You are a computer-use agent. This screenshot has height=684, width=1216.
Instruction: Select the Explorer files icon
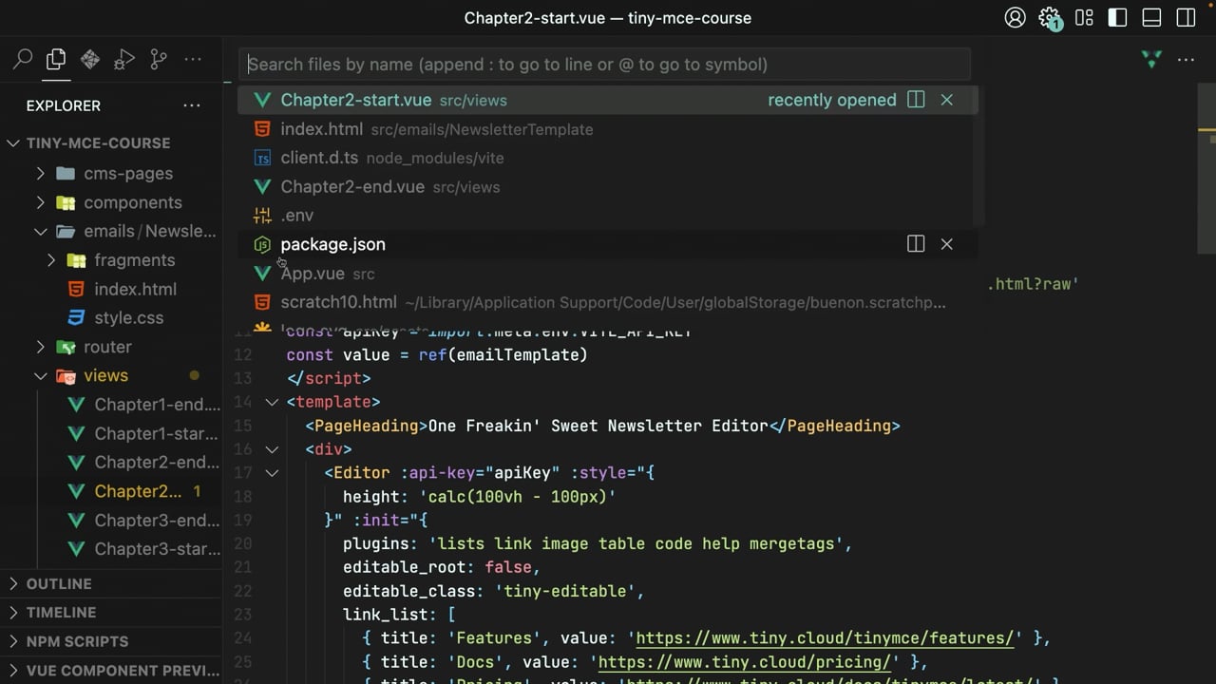pos(56,60)
